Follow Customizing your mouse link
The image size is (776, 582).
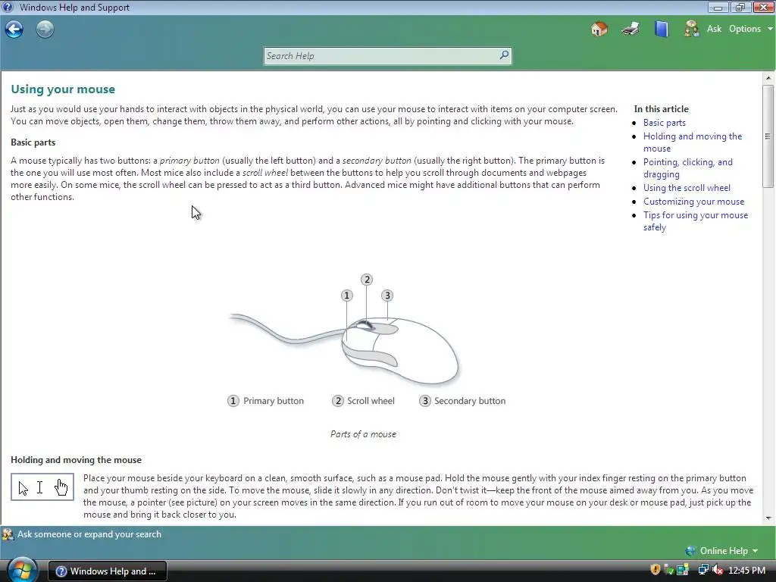point(693,202)
